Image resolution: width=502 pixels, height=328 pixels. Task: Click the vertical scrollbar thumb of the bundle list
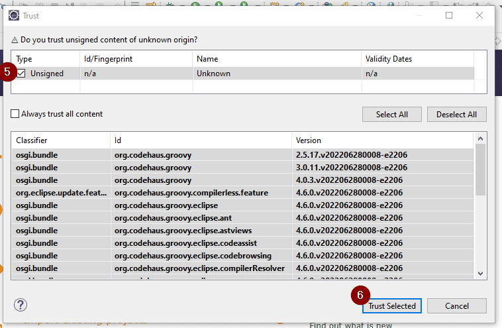click(480, 166)
